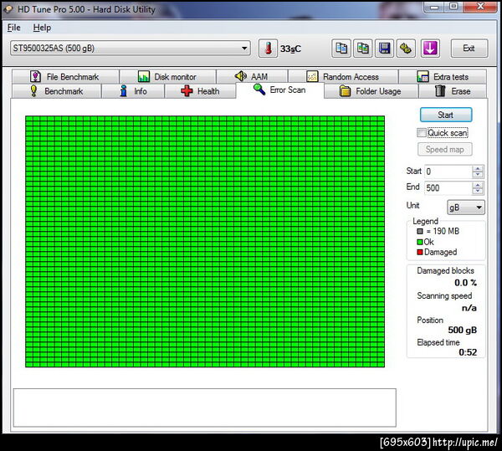The width and height of the screenshot is (502, 451).
Task: Open the File menu
Action: pos(13,28)
